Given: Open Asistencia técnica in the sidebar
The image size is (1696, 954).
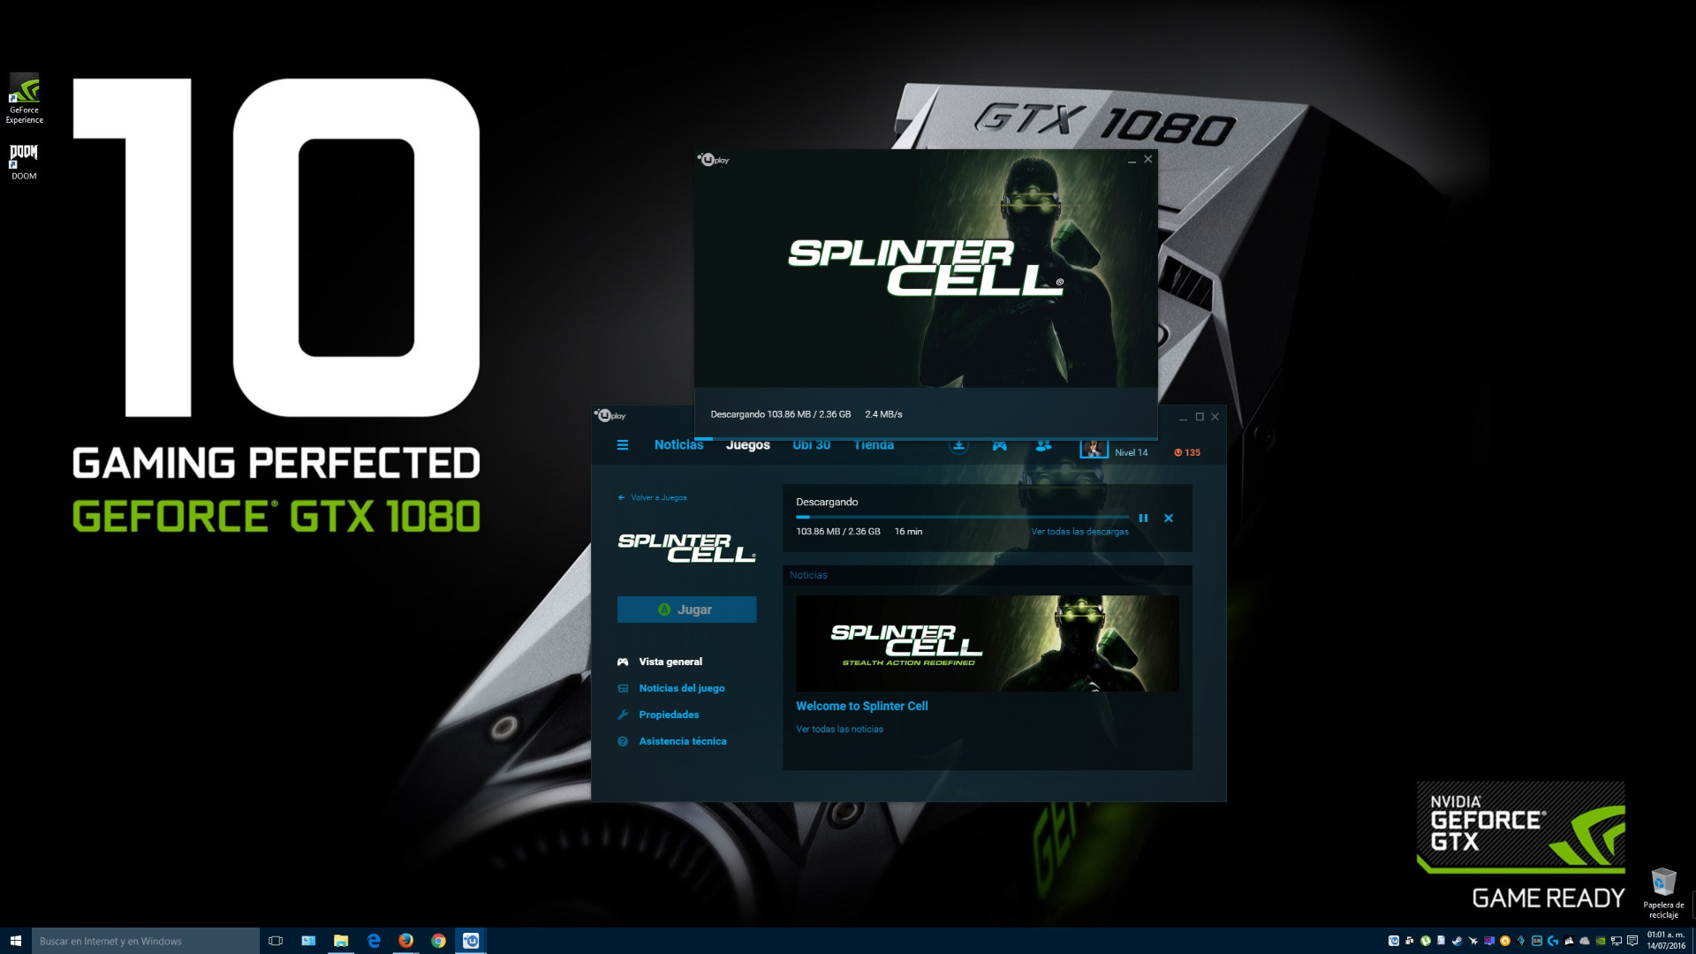Looking at the screenshot, I should point(682,741).
